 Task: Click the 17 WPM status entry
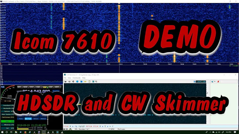pyautogui.click(x=112, y=129)
